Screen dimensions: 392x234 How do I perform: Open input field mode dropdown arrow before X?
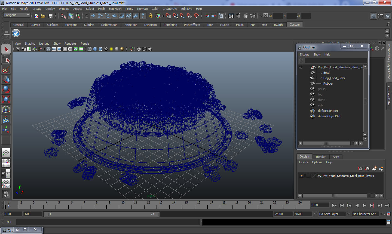[x=261, y=16]
